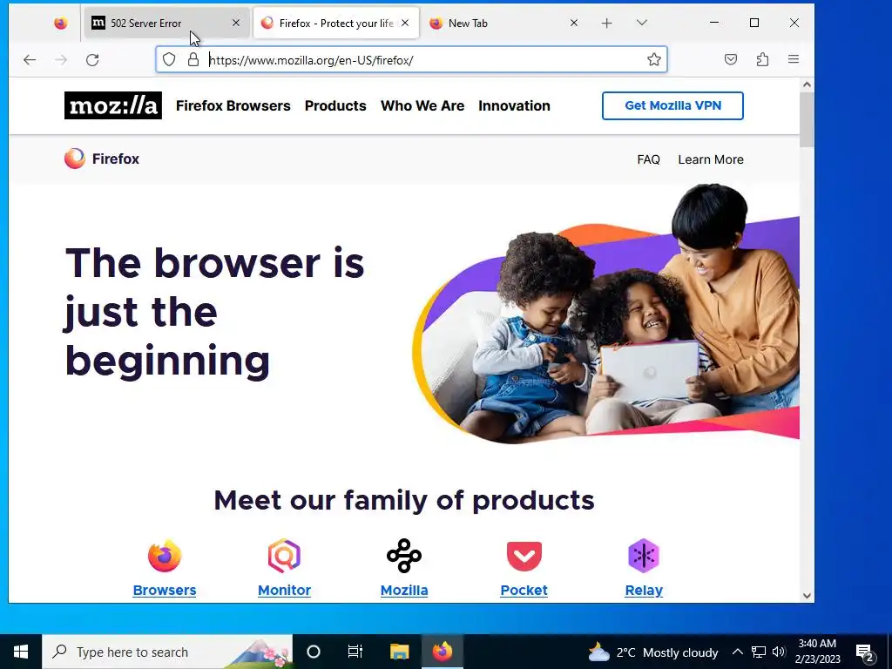
Task: Close the Firefox Protect your life tab
Action: coord(405,24)
